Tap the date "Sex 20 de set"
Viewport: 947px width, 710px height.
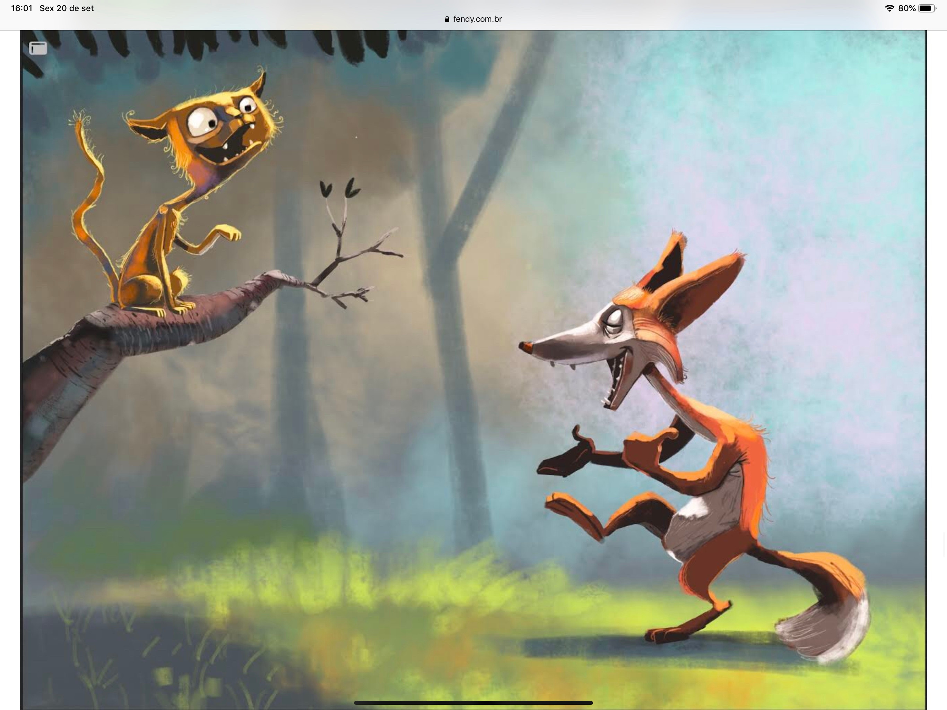tap(66, 8)
